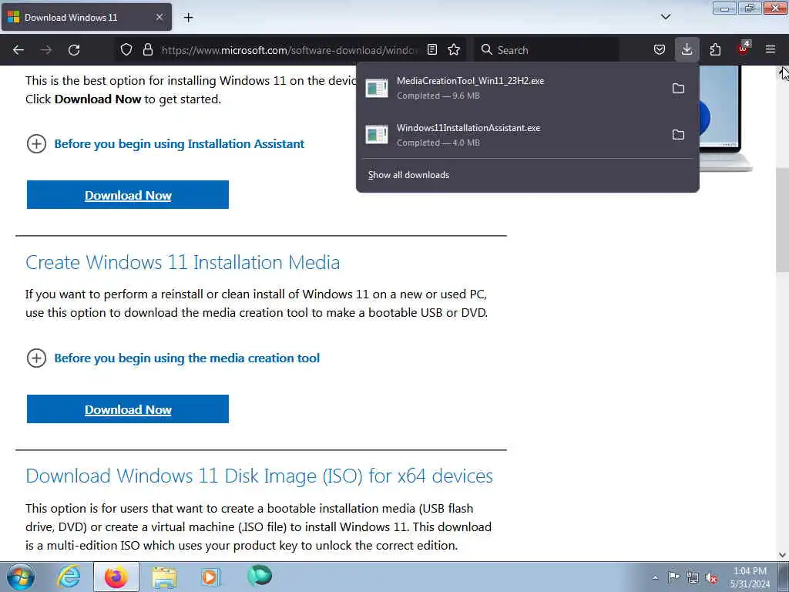Viewport: 789px width, 592px height.
Task: Close the Download Windows 11 tab
Action: (159, 17)
